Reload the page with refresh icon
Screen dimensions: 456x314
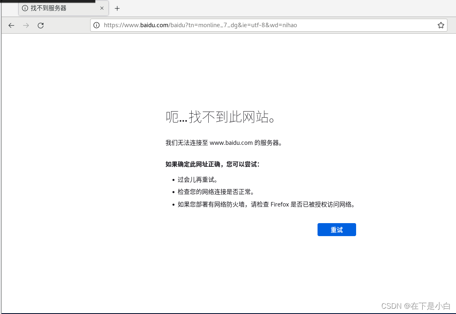pos(41,25)
